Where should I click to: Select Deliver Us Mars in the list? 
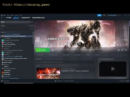pyautogui.click(x=8, y=63)
